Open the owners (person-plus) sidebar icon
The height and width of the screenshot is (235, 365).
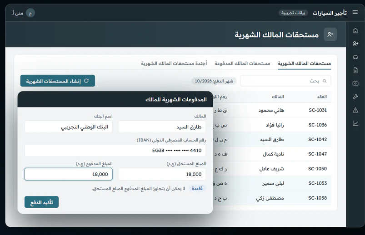[355, 44]
